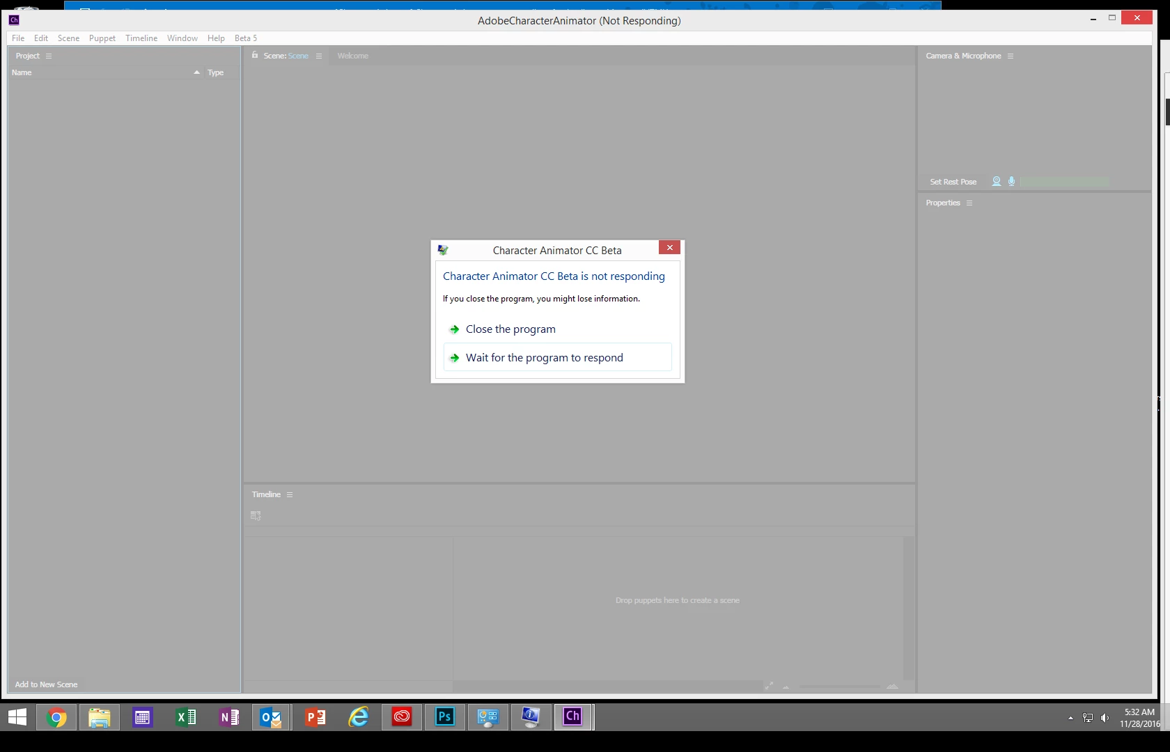Viewport: 1170px width, 752px height.
Task: Click the timeline vertical scrollbar
Action: (909, 607)
